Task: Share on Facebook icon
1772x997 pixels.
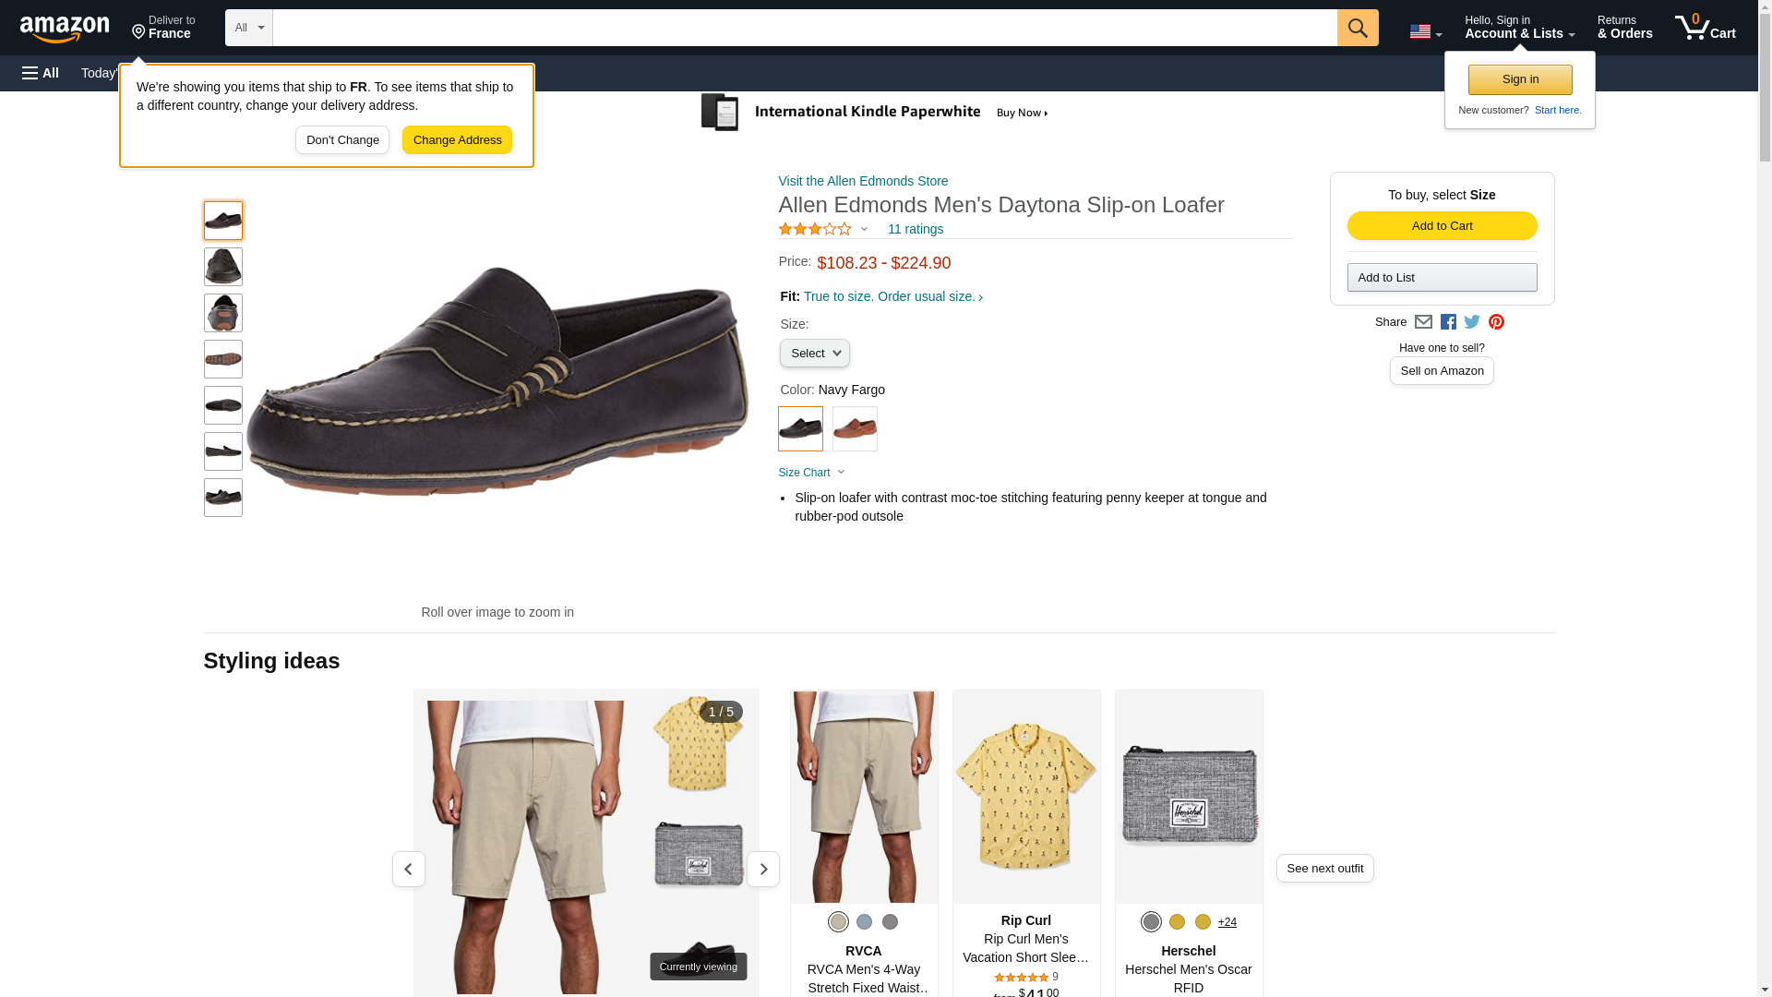Action: pyautogui.click(x=1448, y=322)
